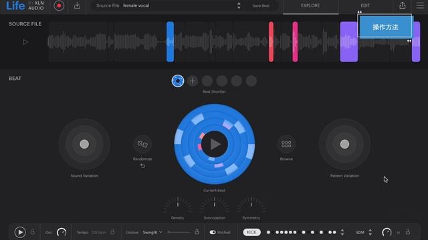This screenshot has height=240, width=428.
Task: Click the Tempo bpm value
Action: point(99,233)
